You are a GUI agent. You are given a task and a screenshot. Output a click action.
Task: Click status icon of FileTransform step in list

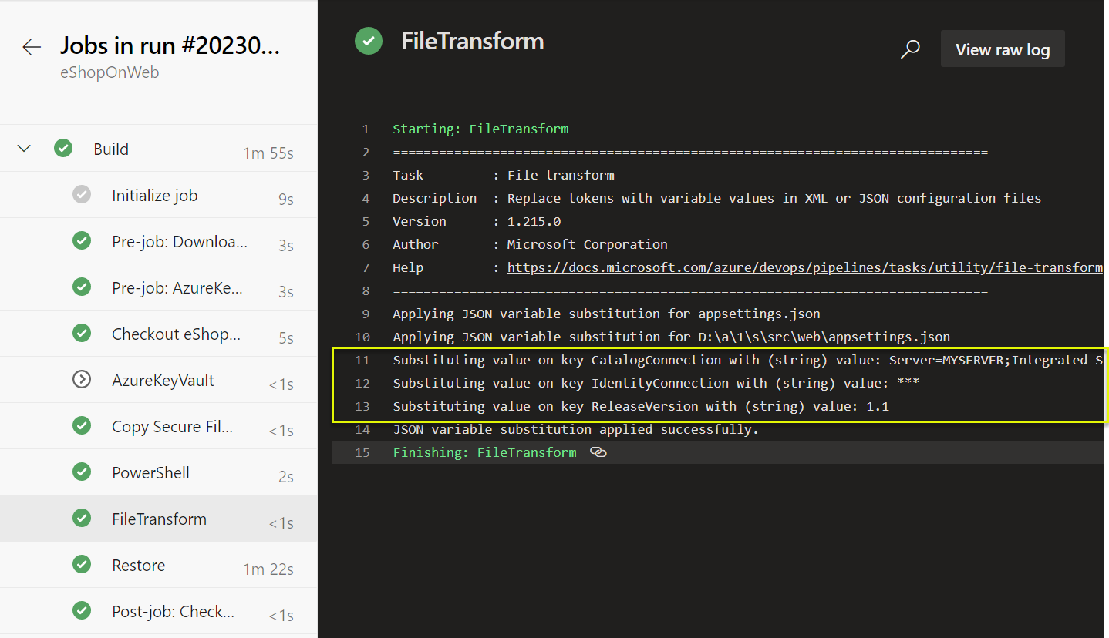pyautogui.click(x=82, y=518)
